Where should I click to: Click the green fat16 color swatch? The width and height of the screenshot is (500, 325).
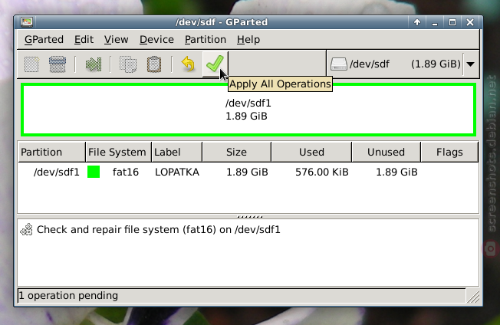pos(94,172)
